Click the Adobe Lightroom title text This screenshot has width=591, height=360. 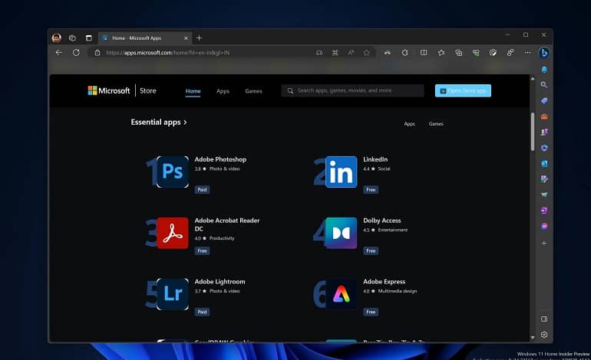tap(220, 282)
